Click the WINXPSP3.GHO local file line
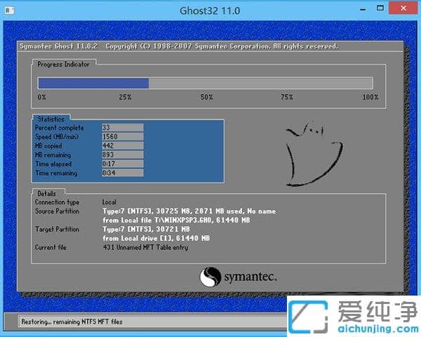This screenshot has width=421, height=337. click(176, 220)
